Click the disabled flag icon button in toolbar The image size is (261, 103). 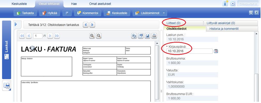tap(67, 13)
